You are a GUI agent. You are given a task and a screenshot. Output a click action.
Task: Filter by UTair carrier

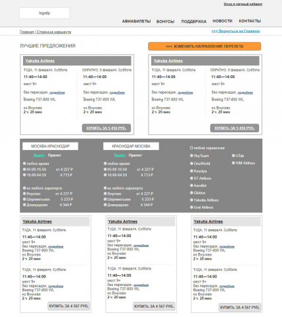(238, 156)
